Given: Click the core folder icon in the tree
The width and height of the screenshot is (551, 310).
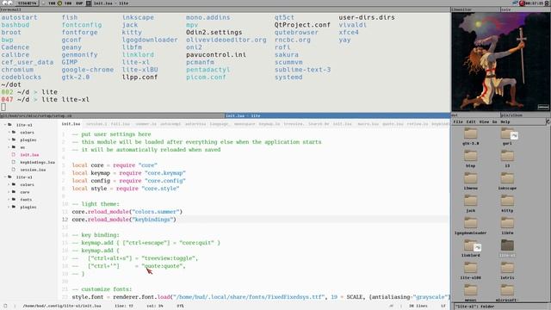Looking at the screenshot, I should (x=14, y=192).
